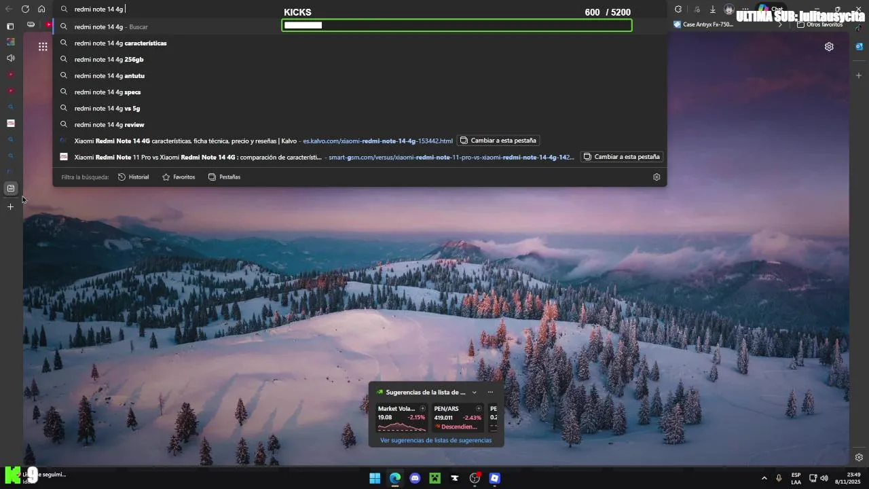
Task: Click the browser Refresh button
Action: click(25, 10)
